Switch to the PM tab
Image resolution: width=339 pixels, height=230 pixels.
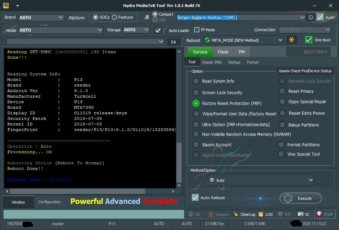point(242,52)
